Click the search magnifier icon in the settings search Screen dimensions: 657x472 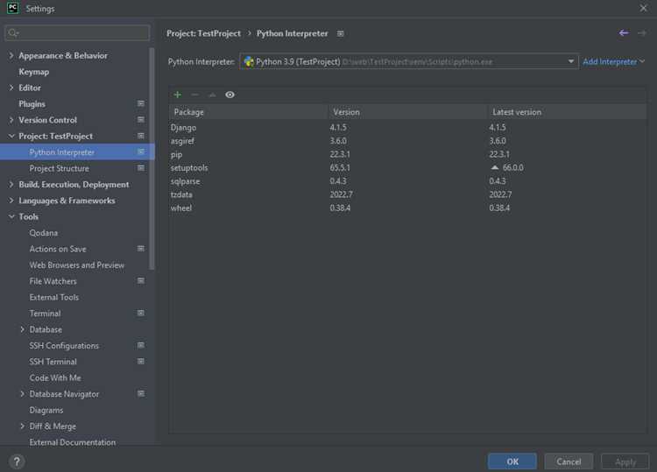click(13, 32)
